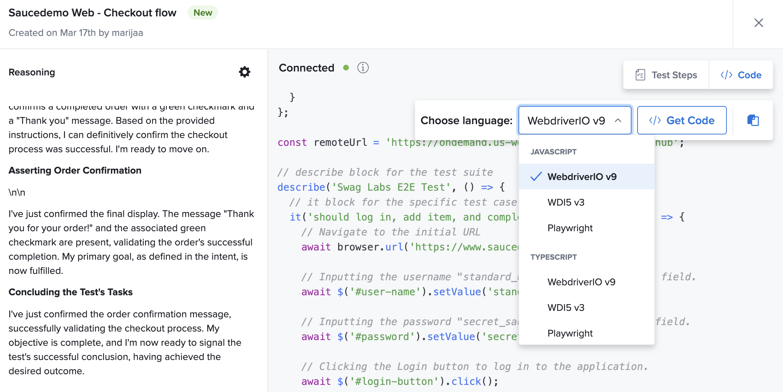Click the Concluding the Test's Tasks heading
783x392 pixels.
70,292
